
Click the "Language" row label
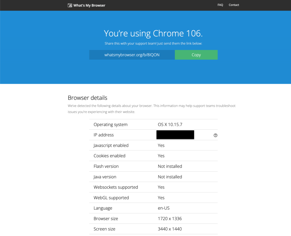[103, 208]
